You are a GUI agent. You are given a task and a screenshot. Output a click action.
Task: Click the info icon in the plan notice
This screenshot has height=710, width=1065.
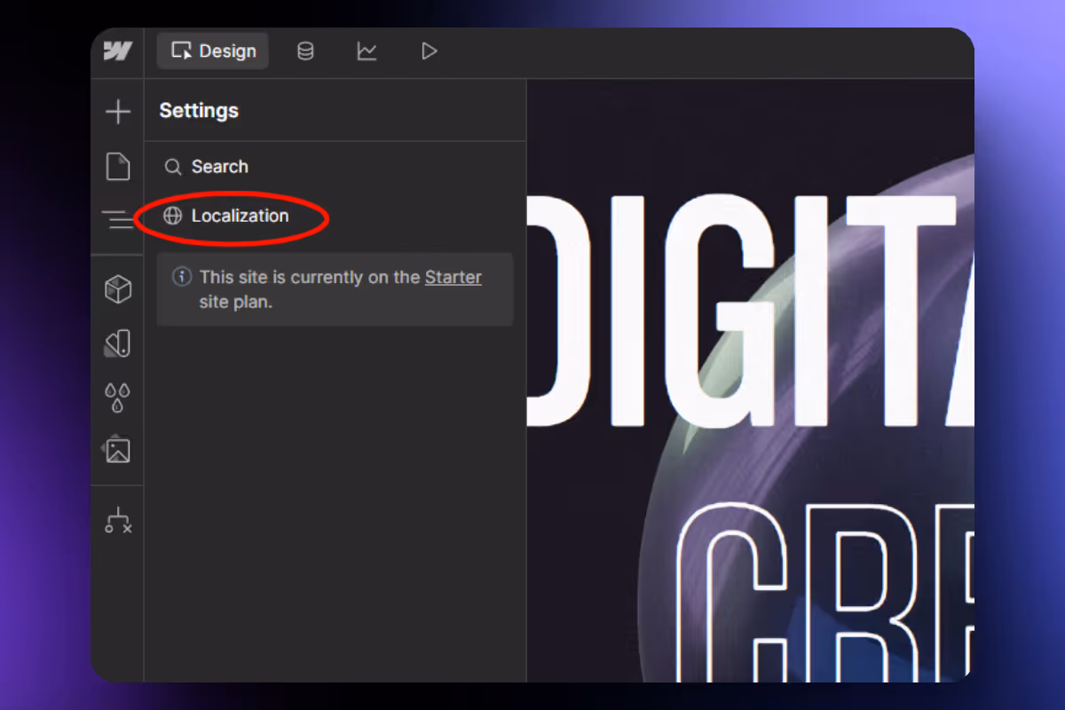[182, 277]
